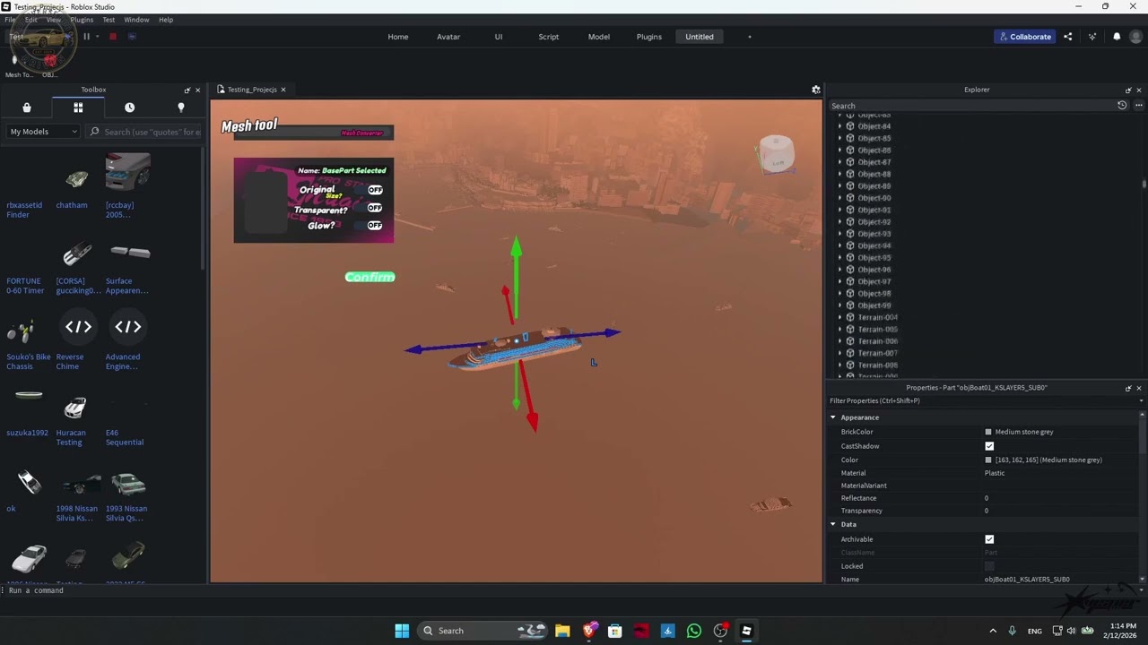
Task: Click the Color property swatch
Action: pos(988,460)
